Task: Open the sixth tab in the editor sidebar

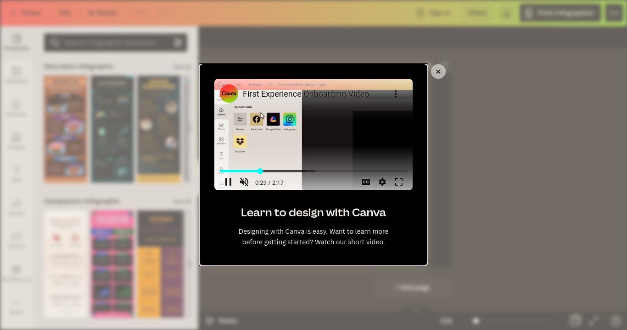Action: coord(17,207)
